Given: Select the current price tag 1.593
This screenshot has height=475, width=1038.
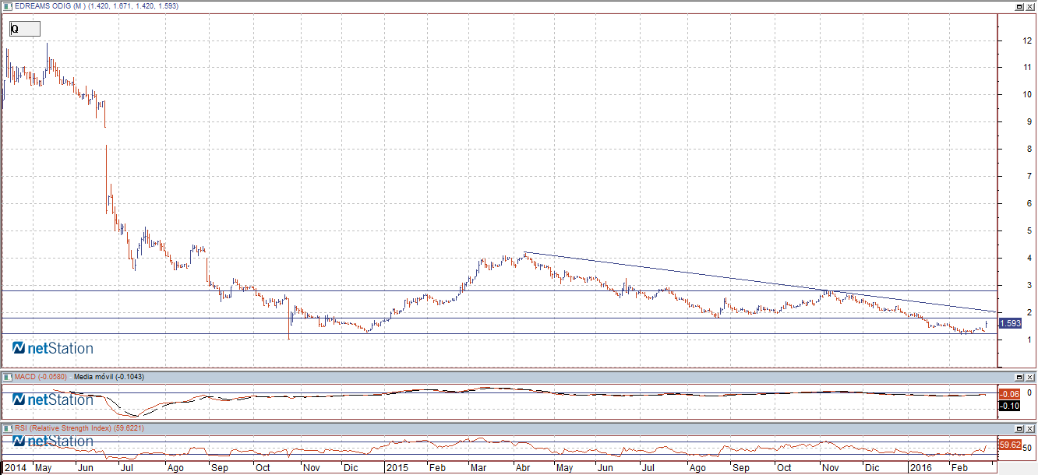Looking at the screenshot, I should click(1009, 323).
